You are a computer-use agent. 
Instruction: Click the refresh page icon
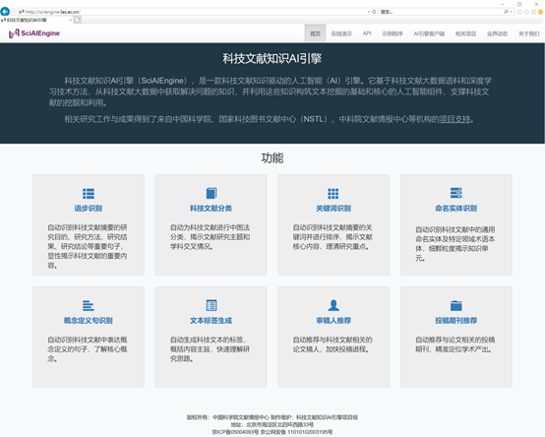pos(374,12)
